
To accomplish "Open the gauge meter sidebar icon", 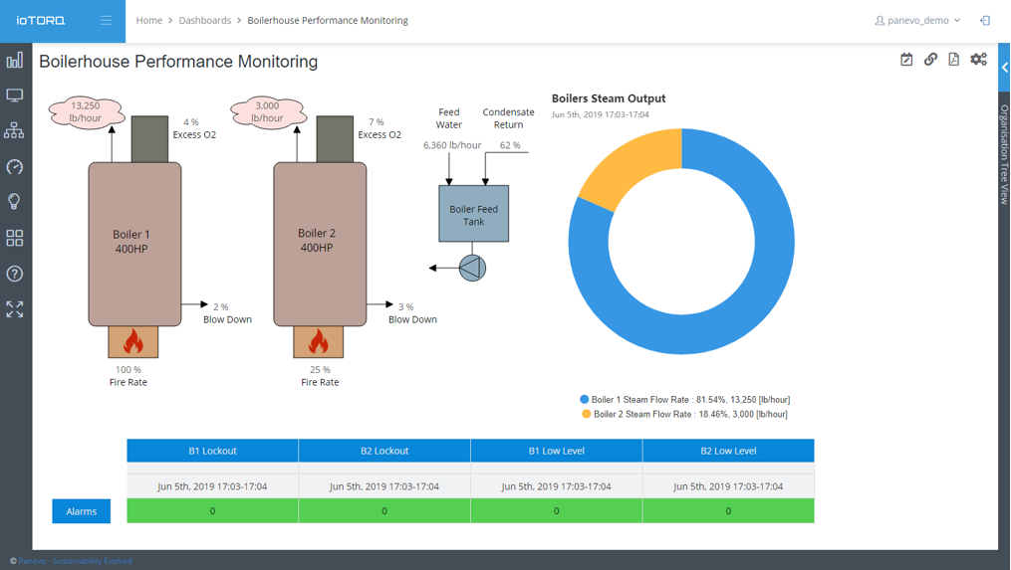I will (15, 167).
